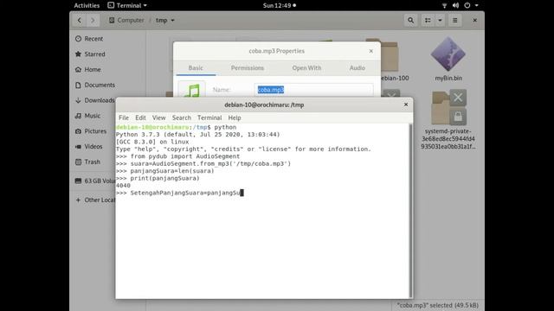Click the music file icon in Properties
The width and height of the screenshot is (554, 311).
(191, 89)
